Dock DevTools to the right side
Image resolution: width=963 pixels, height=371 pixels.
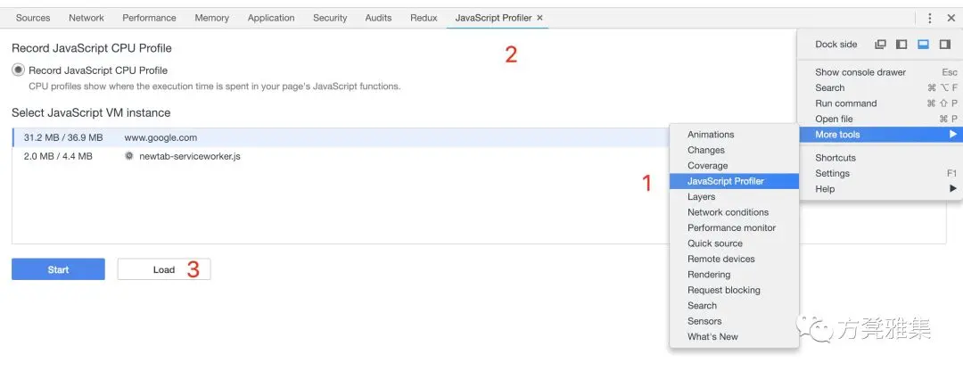944,45
